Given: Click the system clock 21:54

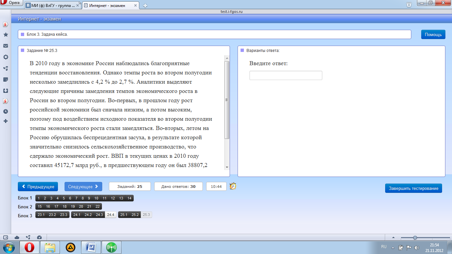Looking at the screenshot, I should tap(434, 245).
